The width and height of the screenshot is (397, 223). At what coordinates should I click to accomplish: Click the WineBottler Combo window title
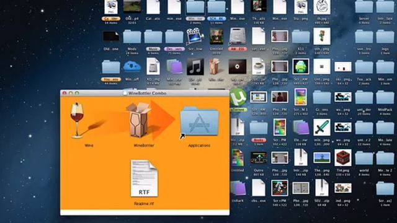click(x=147, y=93)
